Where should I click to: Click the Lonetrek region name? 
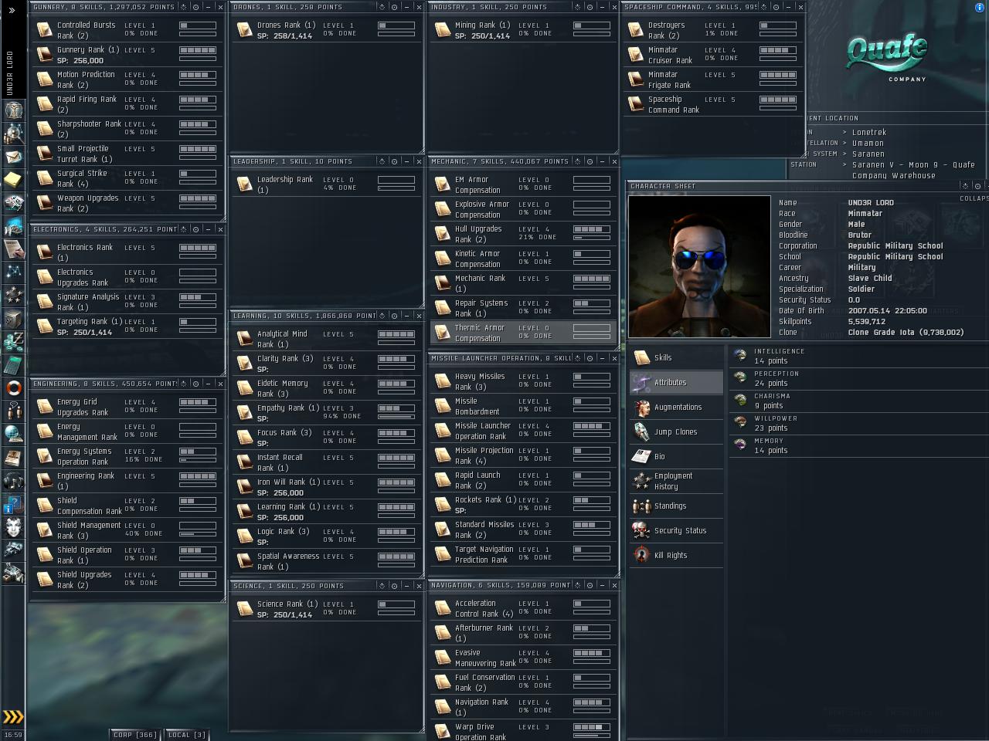pyautogui.click(x=869, y=132)
